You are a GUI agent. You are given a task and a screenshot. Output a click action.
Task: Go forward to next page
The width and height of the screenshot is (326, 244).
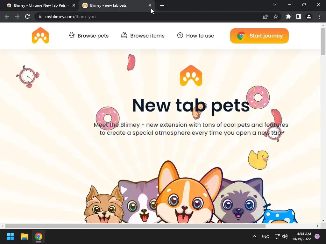[x=17, y=17]
